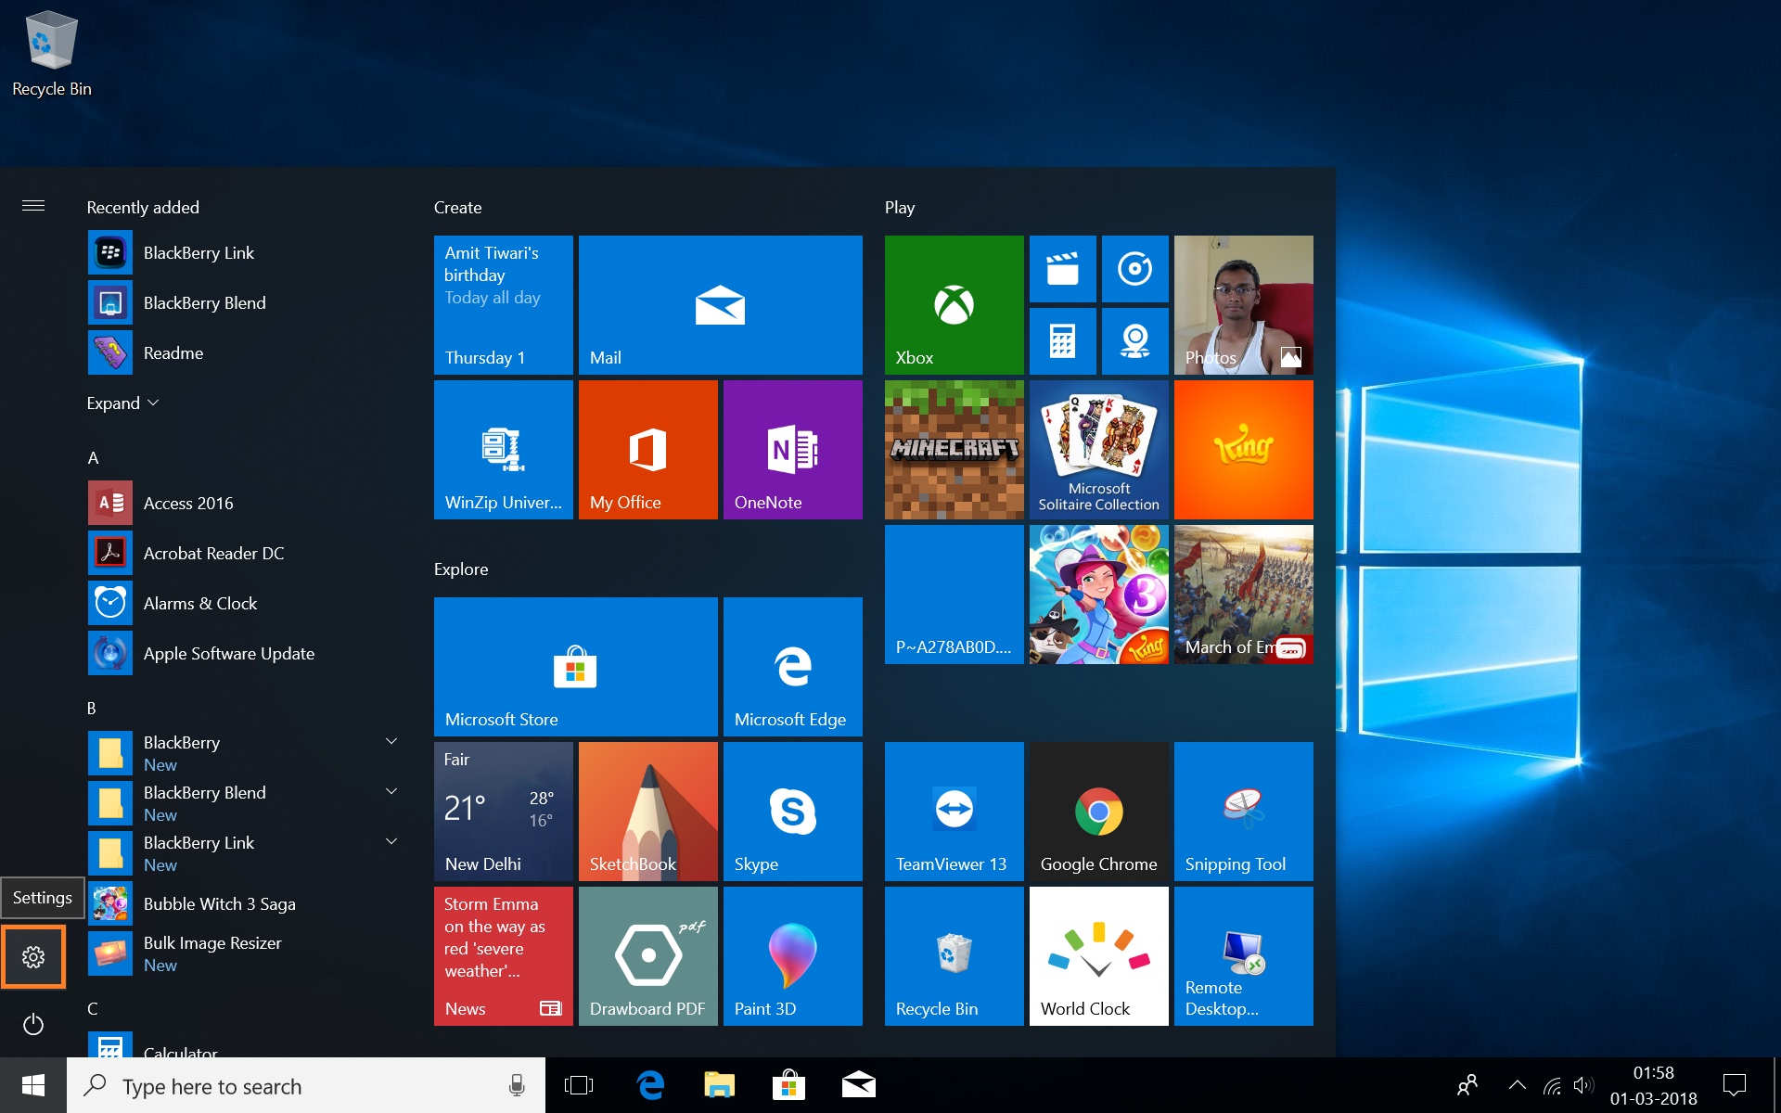
Task: Open Task View on the taskbar
Action: coord(579,1085)
